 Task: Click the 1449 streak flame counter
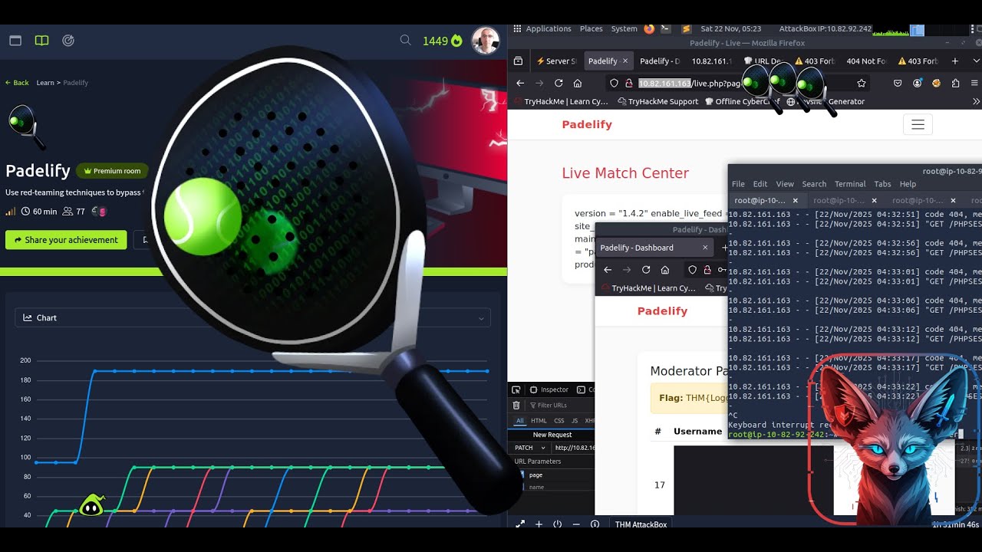[443, 41]
